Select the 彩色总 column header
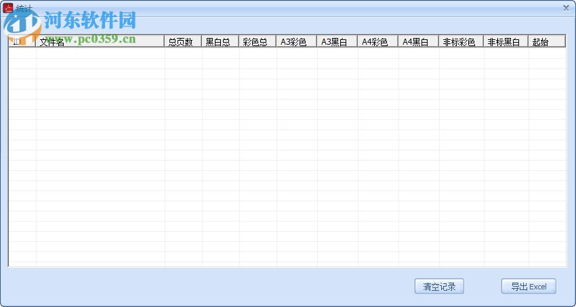 point(258,41)
